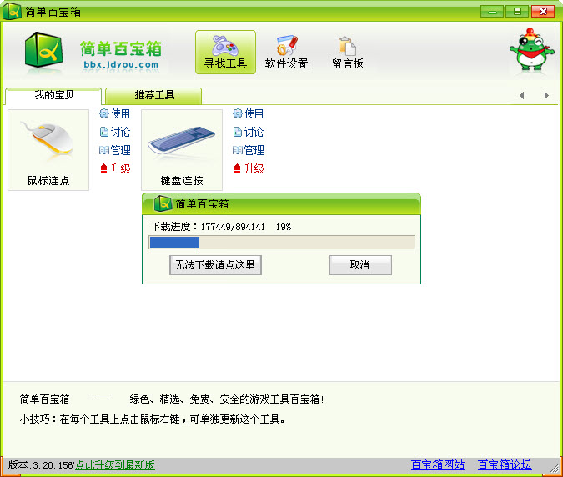
Task: Click the right arrow tab scroller
Action: (546, 95)
